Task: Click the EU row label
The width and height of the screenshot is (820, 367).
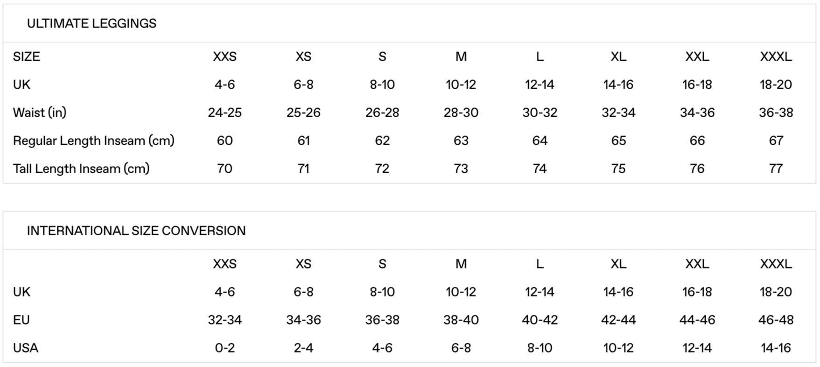Action: point(21,320)
